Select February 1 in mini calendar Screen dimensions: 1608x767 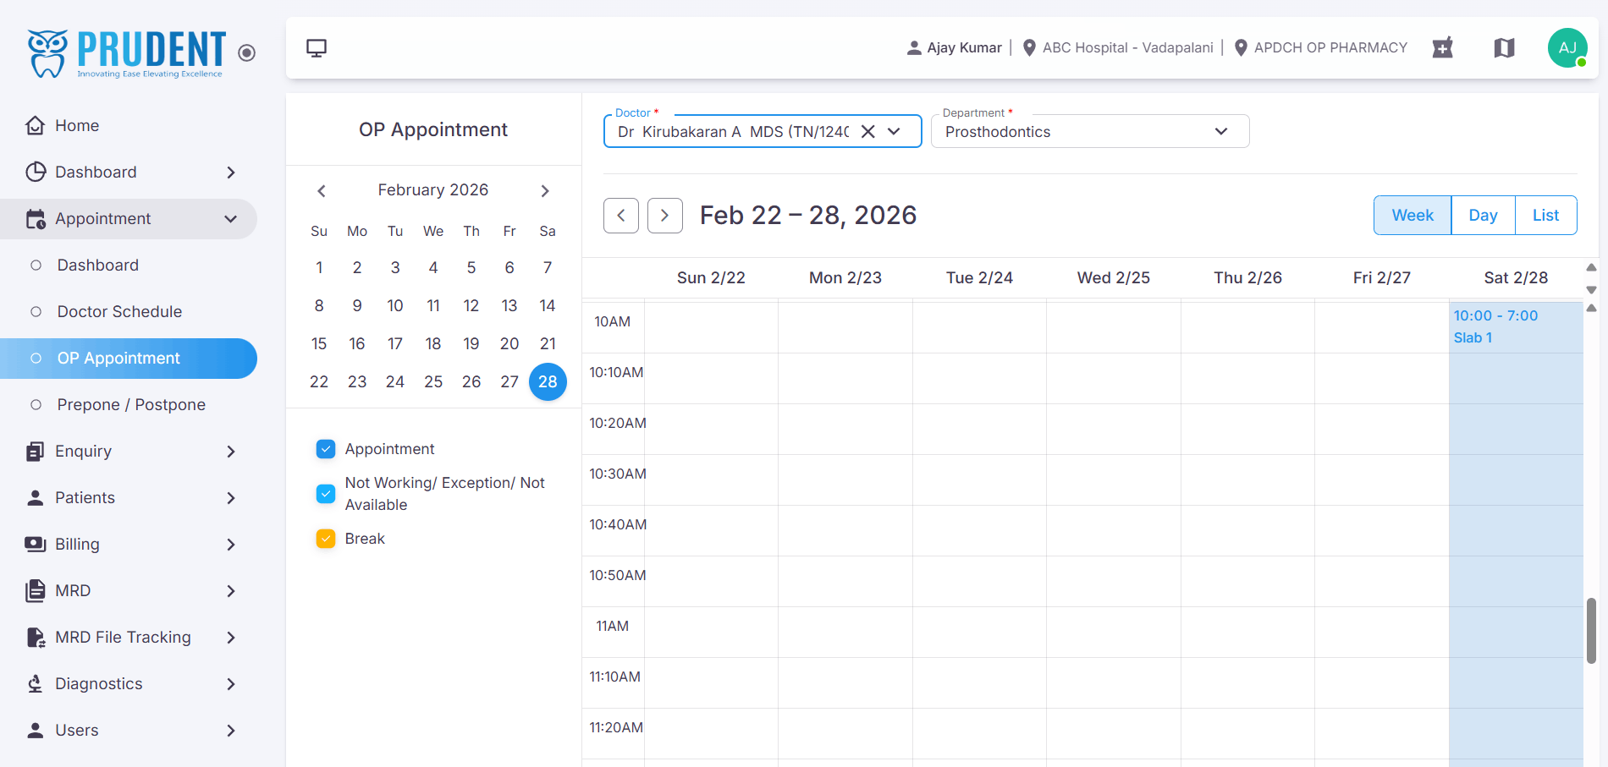(x=319, y=267)
